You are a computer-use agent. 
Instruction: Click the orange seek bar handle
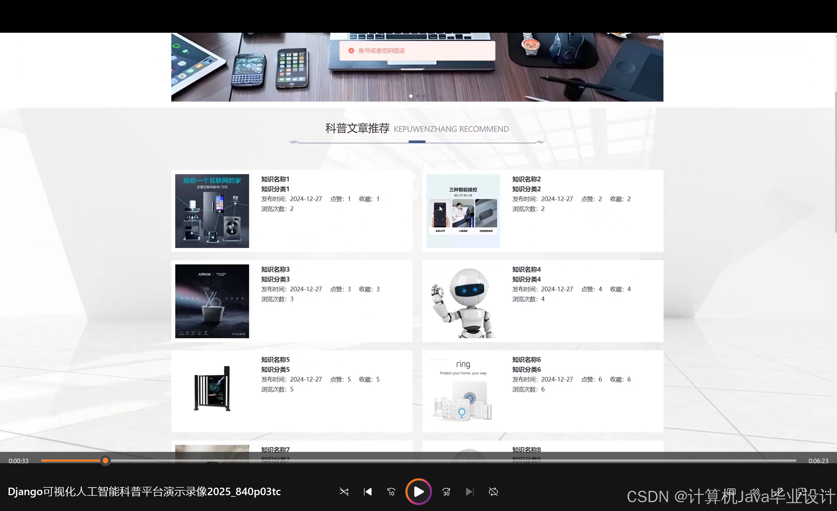coord(105,460)
